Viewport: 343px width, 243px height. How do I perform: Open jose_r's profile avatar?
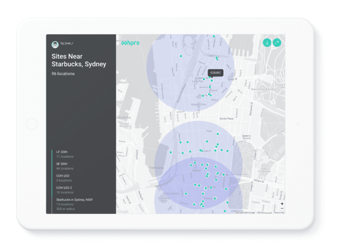tap(55, 45)
